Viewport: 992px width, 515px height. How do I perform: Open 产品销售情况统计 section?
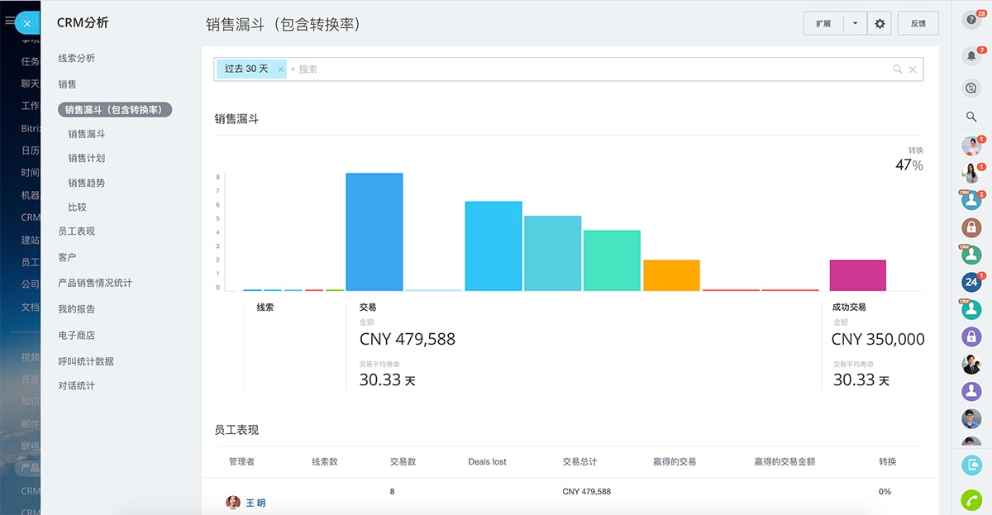(95, 283)
